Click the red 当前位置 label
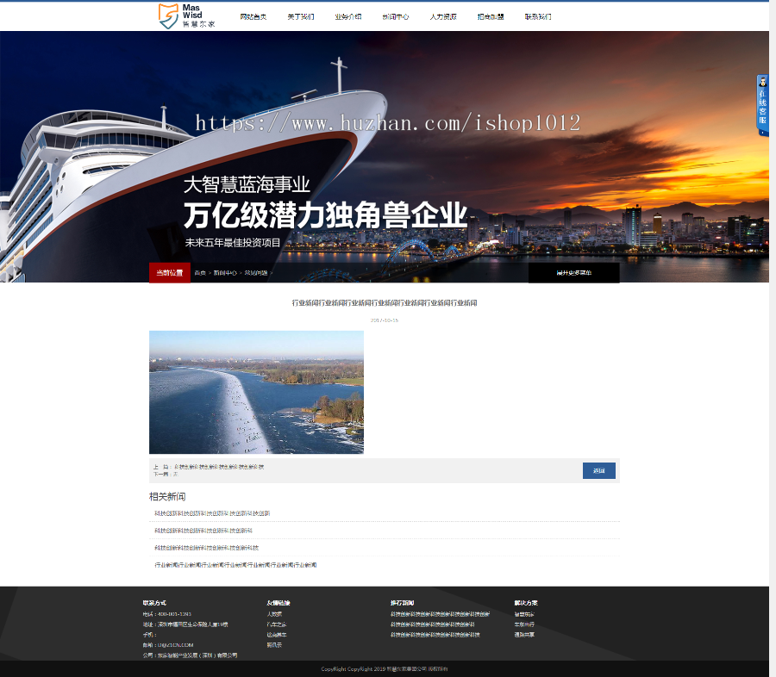776x677 pixels. click(x=170, y=272)
